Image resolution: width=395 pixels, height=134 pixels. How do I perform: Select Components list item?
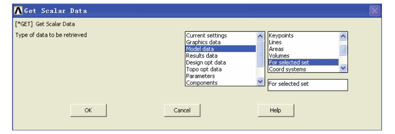pos(202,83)
